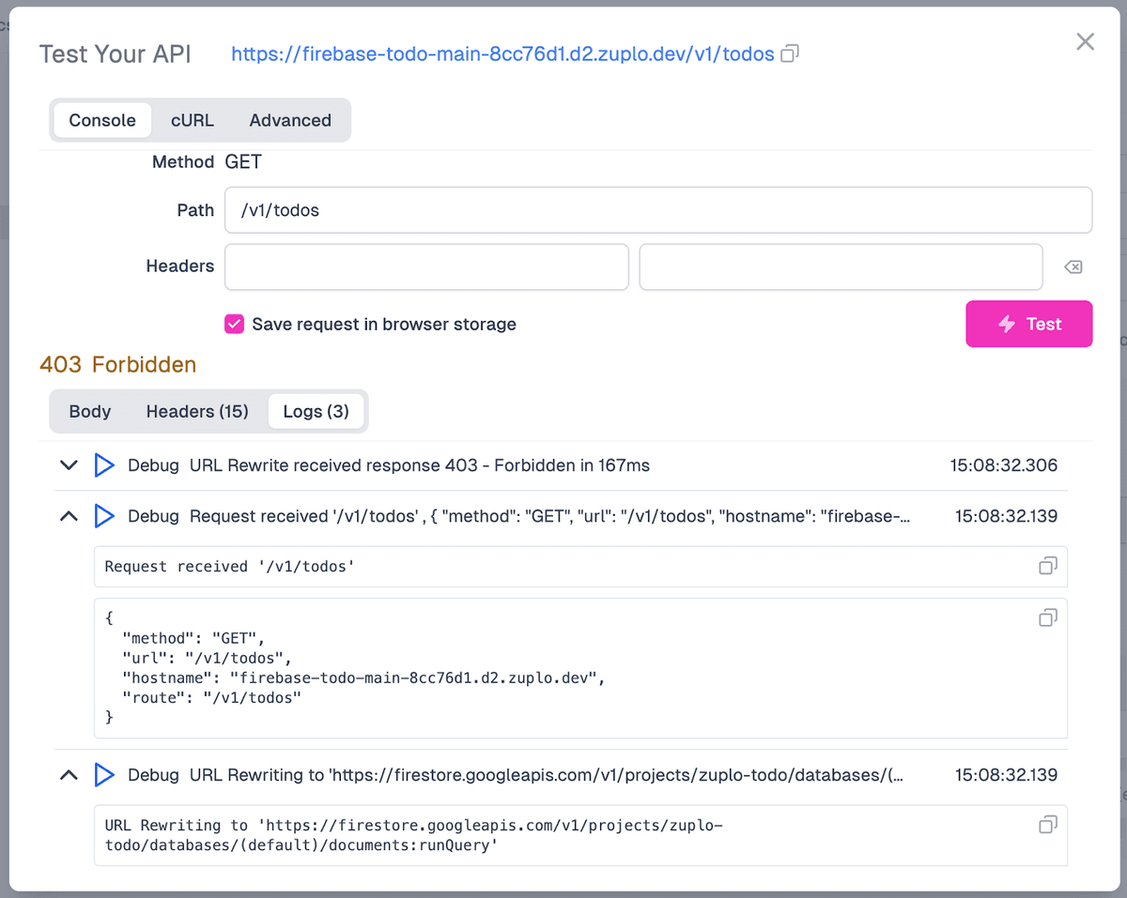Show the Headers (15) response tab
This screenshot has width=1127, height=898.
[196, 411]
